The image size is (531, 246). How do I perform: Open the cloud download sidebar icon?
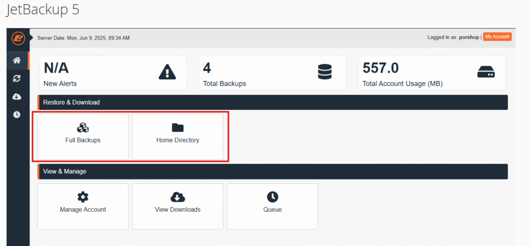click(17, 97)
